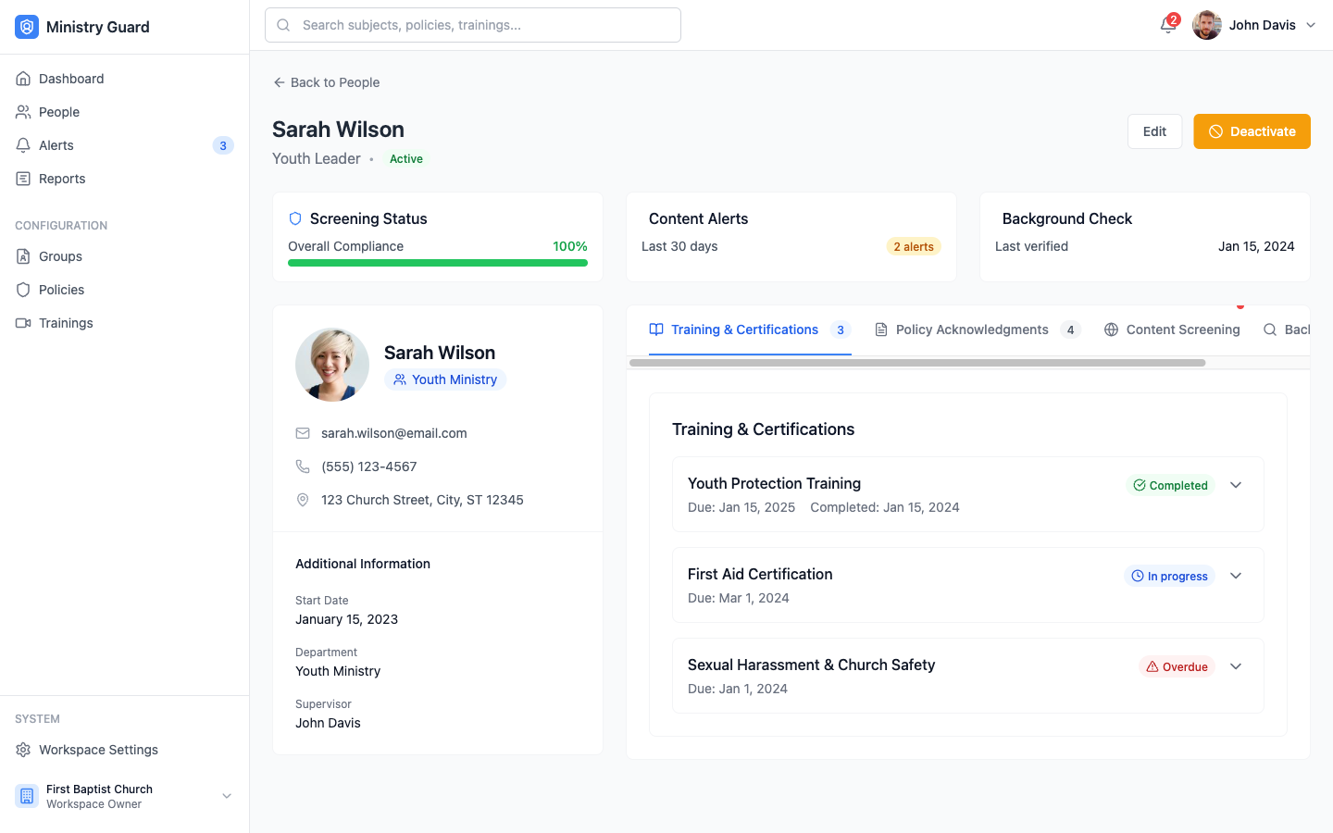
Task: Switch to Content Screening tab
Action: [x=1172, y=329]
